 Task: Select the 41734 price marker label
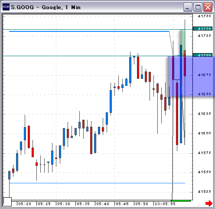coord(202,29)
